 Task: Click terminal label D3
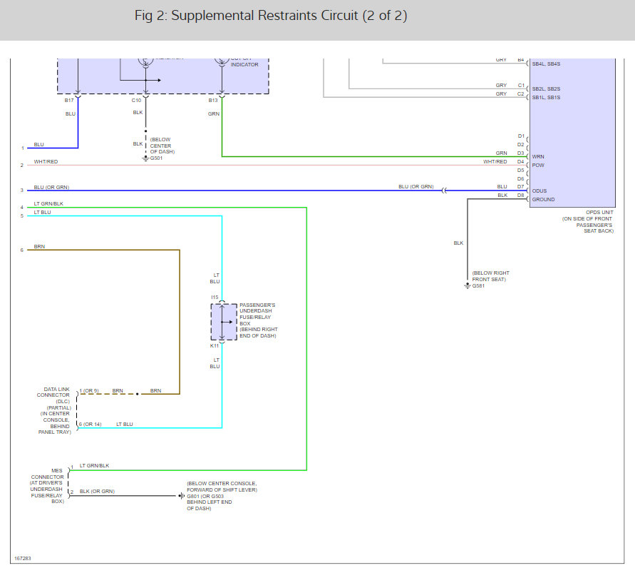521,153
